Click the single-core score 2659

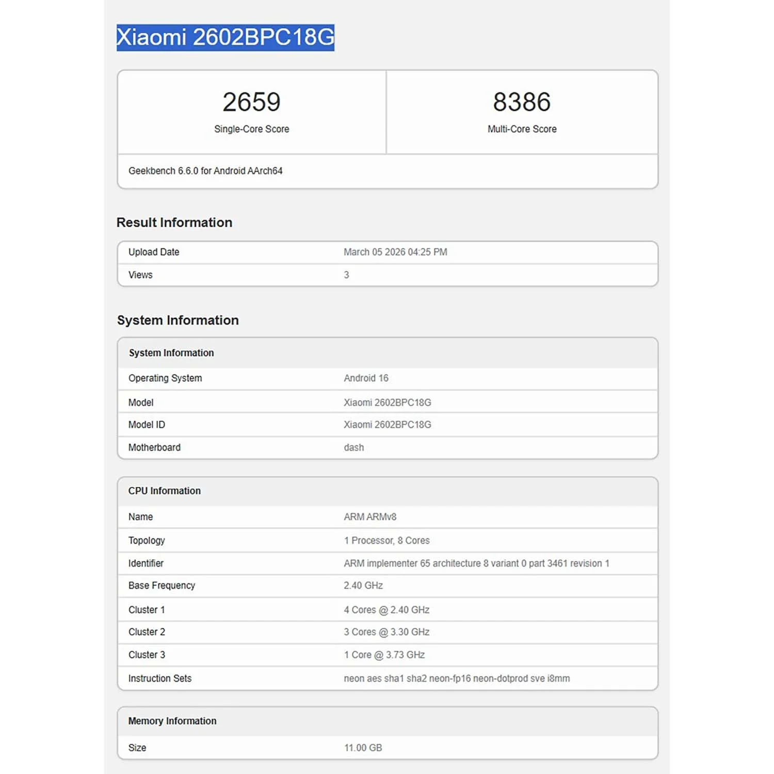251,102
